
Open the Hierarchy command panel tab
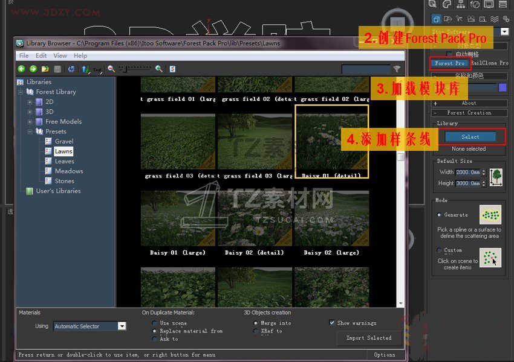point(461,4)
